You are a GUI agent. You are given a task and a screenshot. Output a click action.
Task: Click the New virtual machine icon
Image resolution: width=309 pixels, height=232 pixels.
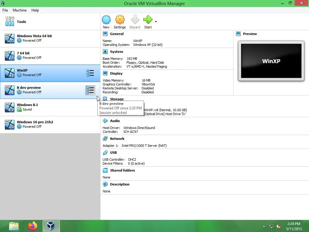(x=106, y=20)
